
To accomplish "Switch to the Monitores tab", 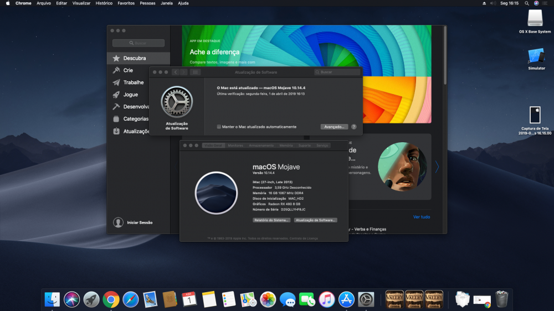I will 235,146.
